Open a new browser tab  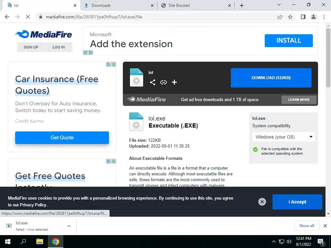[242, 5]
